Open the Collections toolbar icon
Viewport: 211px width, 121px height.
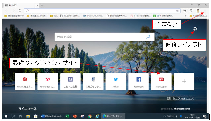point(185,11)
